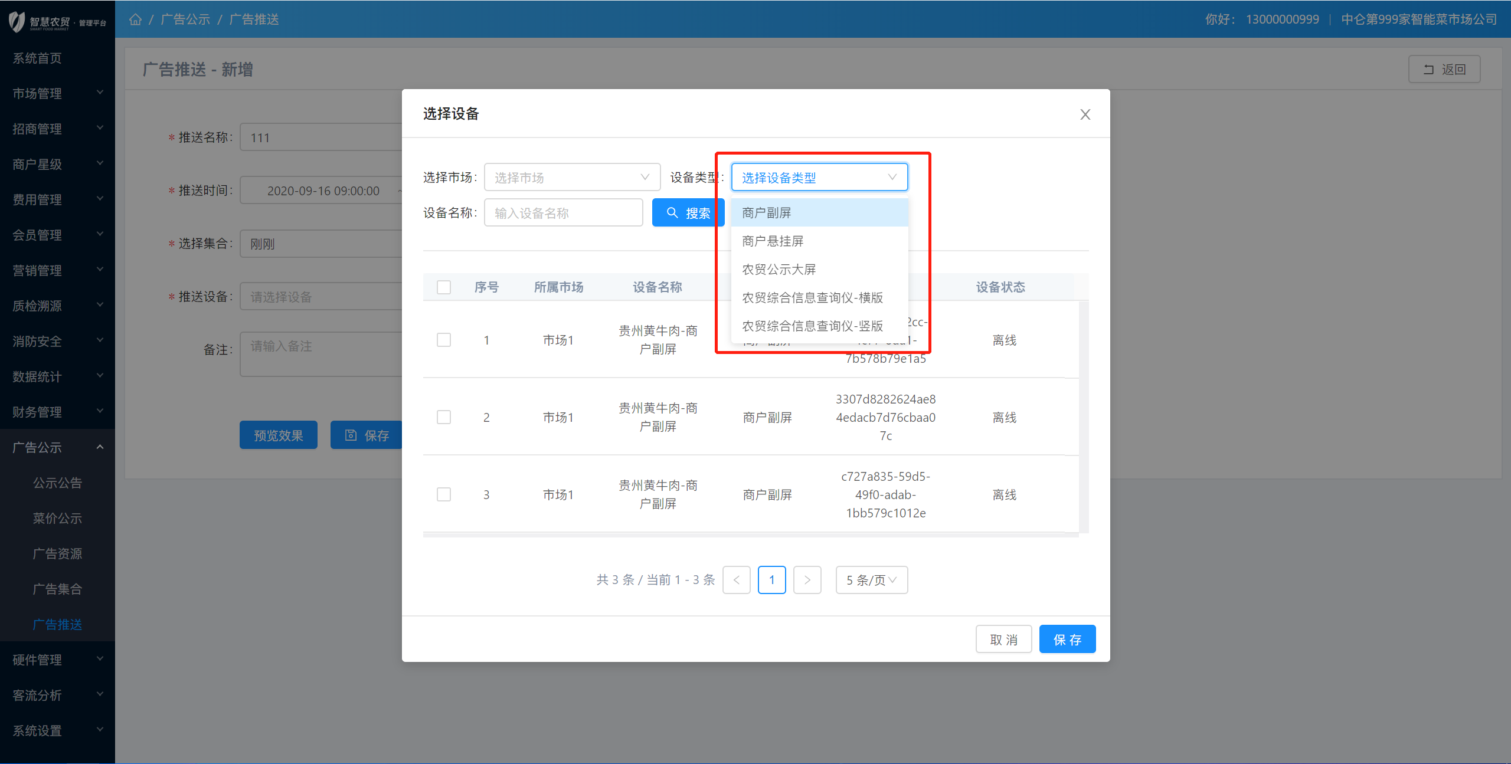Click the 取消 button in dialog footer
This screenshot has height=764, width=1511.
(1003, 640)
